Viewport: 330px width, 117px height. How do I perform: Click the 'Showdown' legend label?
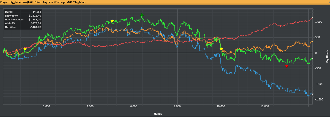pyautogui.click(x=11, y=16)
